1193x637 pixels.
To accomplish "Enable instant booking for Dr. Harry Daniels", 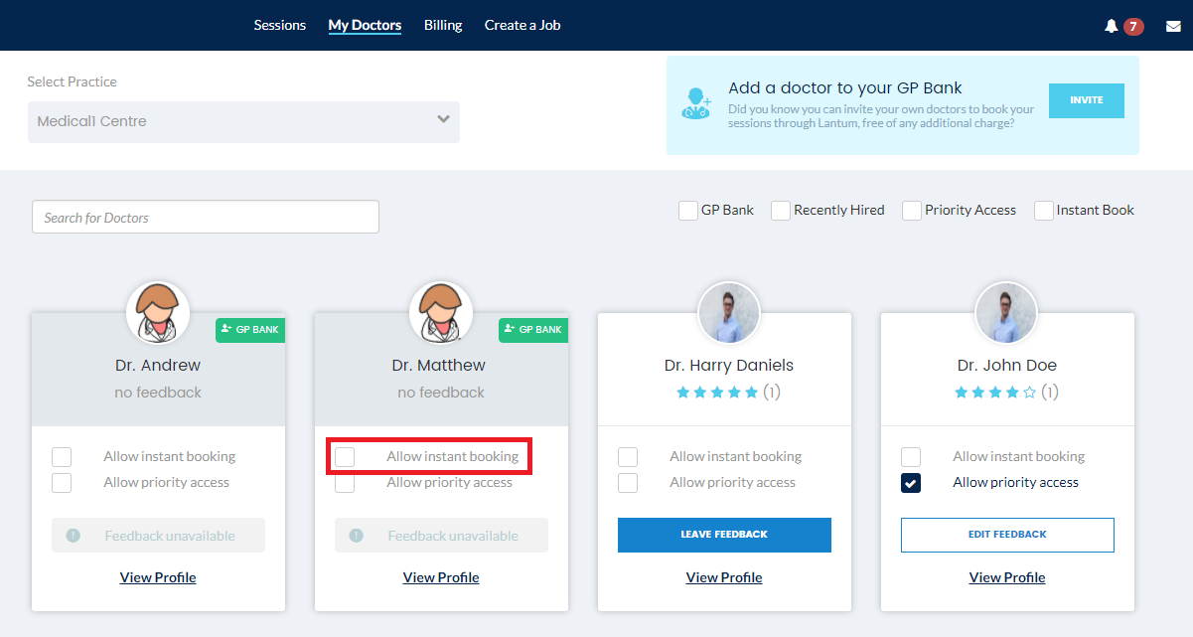I will tap(628, 457).
